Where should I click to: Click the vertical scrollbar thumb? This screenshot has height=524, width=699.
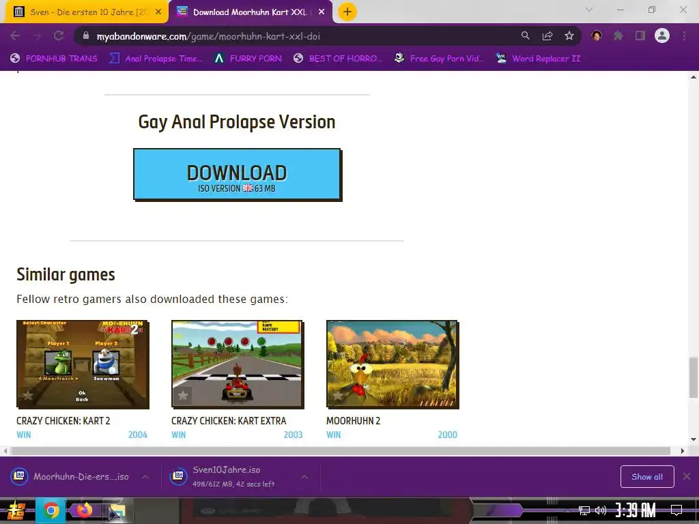point(694,377)
